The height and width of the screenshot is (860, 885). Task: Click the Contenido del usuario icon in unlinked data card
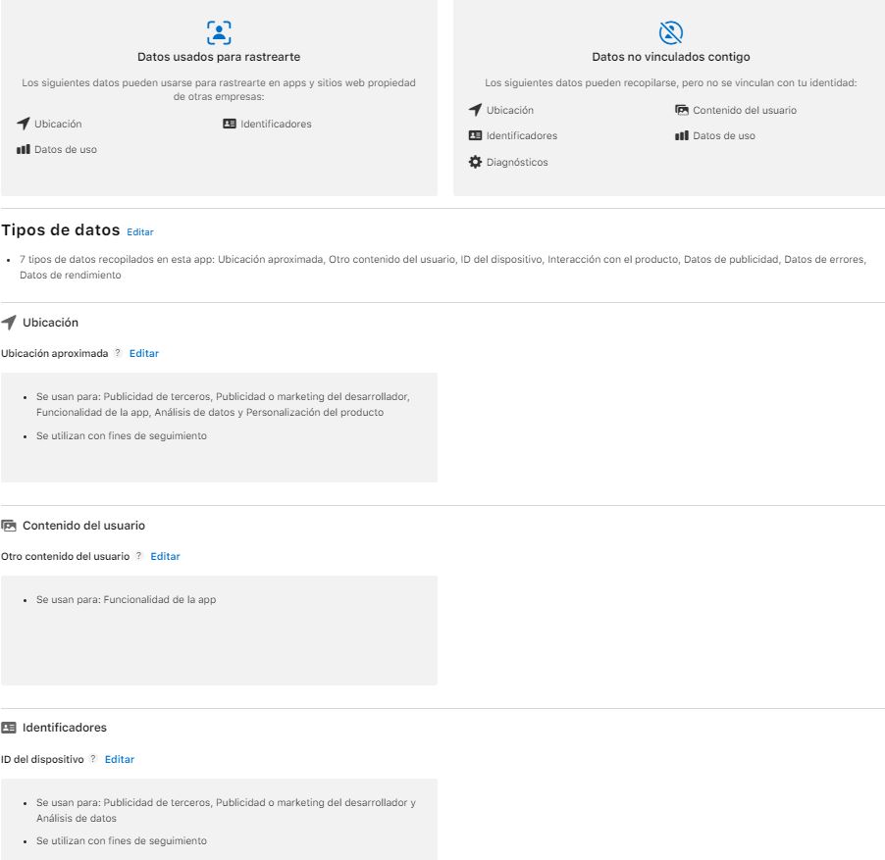(x=682, y=111)
